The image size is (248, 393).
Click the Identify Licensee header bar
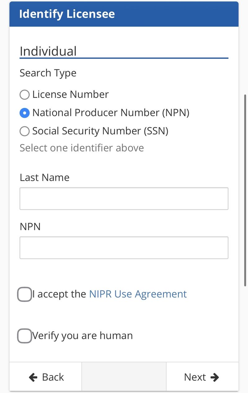tap(124, 14)
